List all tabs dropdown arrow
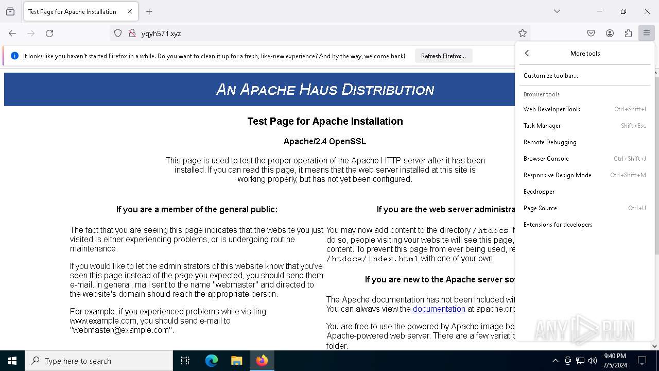This screenshot has width=659, height=371. pyautogui.click(x=557, y=11)
